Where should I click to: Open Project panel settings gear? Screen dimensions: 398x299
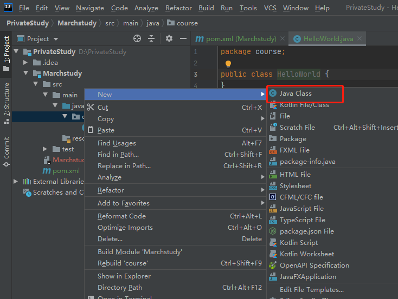click(x=169, y=38)
